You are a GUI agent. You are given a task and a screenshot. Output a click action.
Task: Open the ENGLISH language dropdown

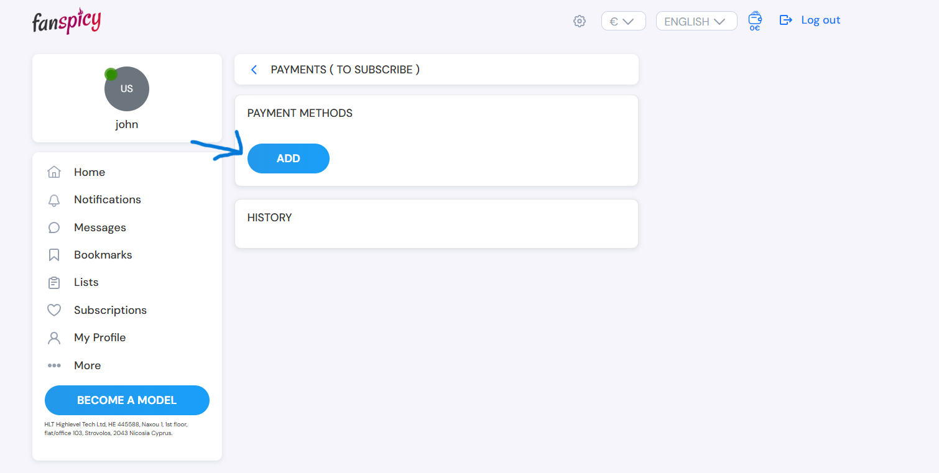[696, 21]
